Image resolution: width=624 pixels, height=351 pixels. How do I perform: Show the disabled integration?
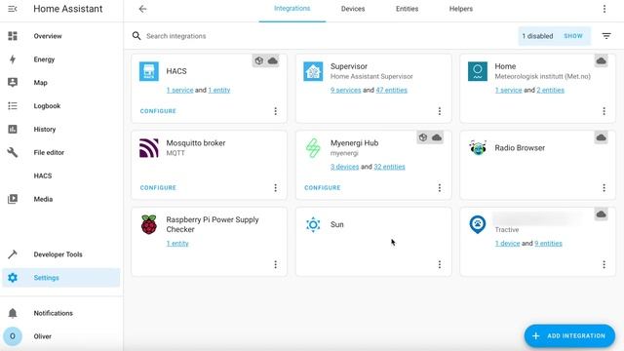(573, 36)
